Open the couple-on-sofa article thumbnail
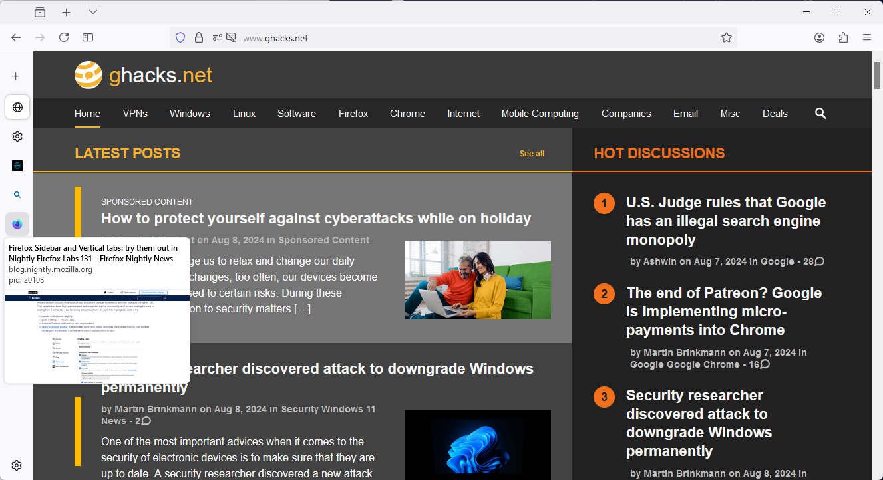The width and height of the screenshot is (883, 480). (x=478, y=280)
